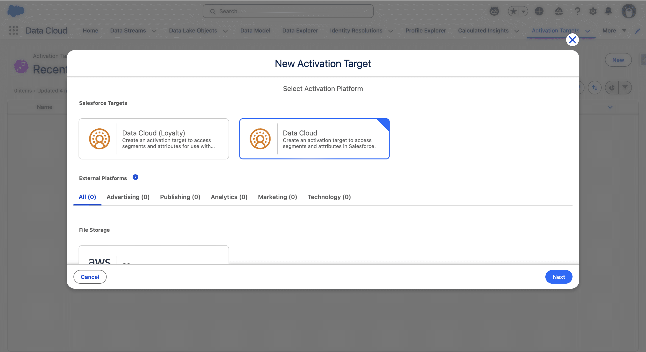Open the global actions plus icon

point(539,11)
